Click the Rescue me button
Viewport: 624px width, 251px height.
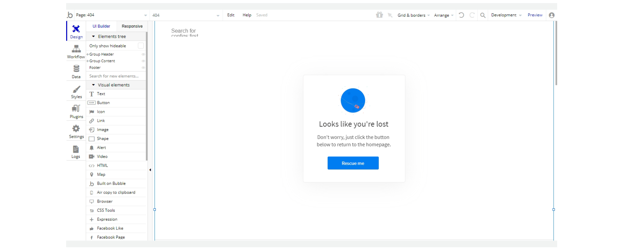coord(353,163)
